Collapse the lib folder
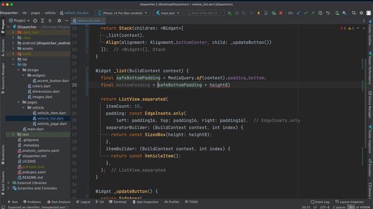The height and width of the screenshot is (209, 373). coord(13,64)
